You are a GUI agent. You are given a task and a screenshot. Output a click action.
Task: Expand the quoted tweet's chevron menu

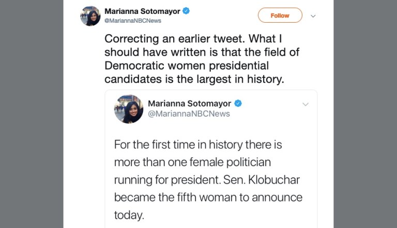coord(305,104)
